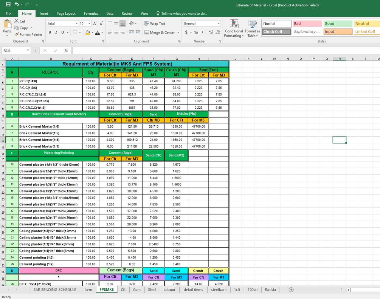Toggle Bold formatting
Screen dimensions: 380x299
50,32
